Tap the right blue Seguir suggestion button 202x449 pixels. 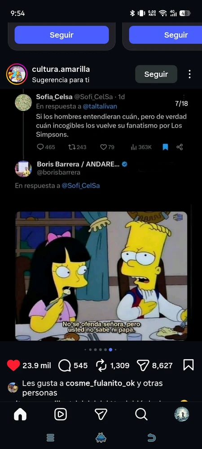[x=165, y=35]
